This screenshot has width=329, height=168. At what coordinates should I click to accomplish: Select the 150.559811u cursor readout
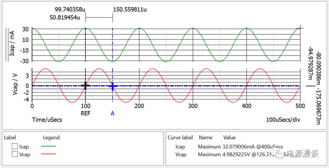pyautogui.click(x=130, y=9)
